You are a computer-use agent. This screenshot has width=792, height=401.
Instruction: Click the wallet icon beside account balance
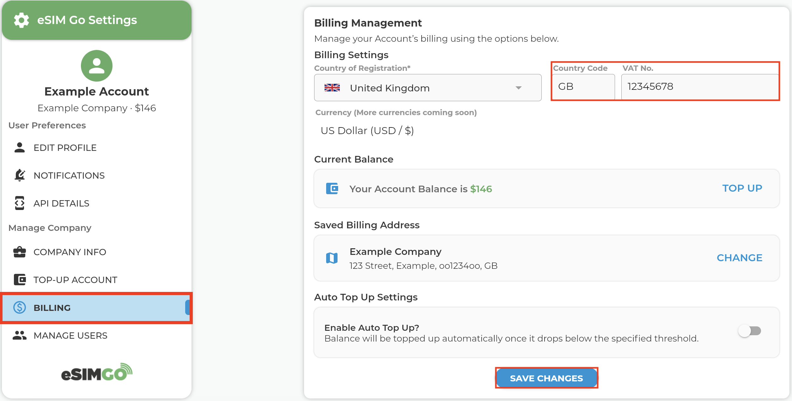(x=332, y=188)
